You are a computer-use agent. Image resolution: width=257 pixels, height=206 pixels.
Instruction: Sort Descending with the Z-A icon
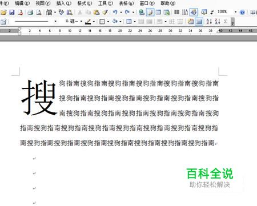pyautogui.click(x=218, y=21)
